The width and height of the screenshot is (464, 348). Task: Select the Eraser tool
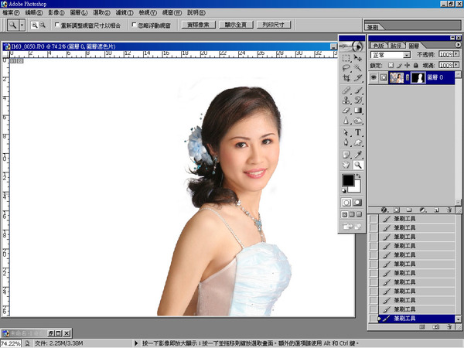[x=346, y=111]
